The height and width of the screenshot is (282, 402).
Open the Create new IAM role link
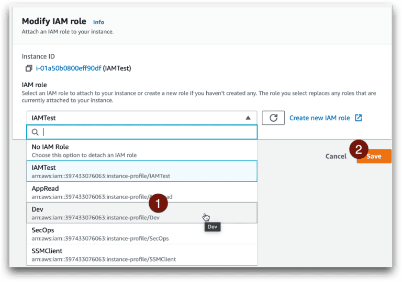319,118
